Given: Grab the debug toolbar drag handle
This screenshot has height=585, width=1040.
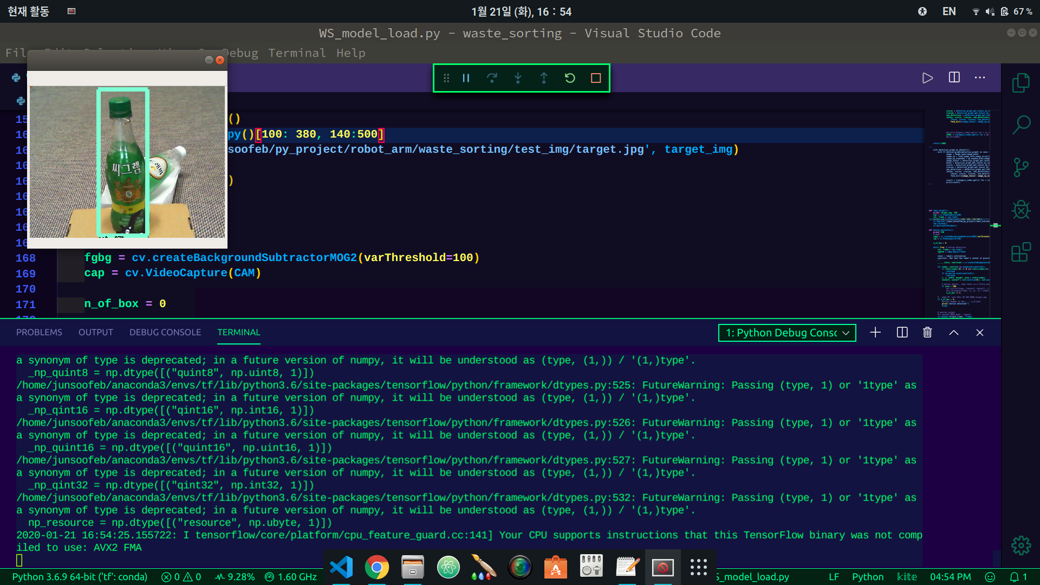Looking at the screenshot, I should click(446, 78).
